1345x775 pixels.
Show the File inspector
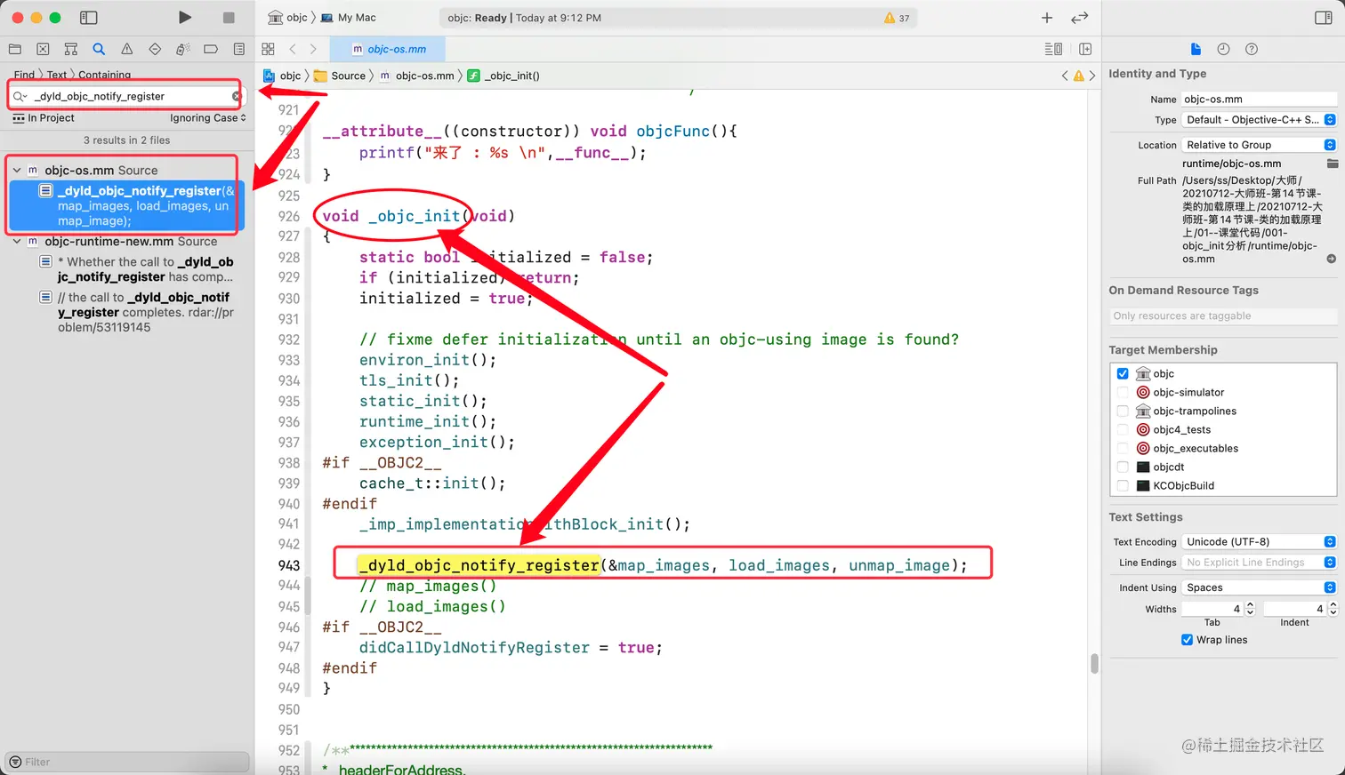(1196, 50)
